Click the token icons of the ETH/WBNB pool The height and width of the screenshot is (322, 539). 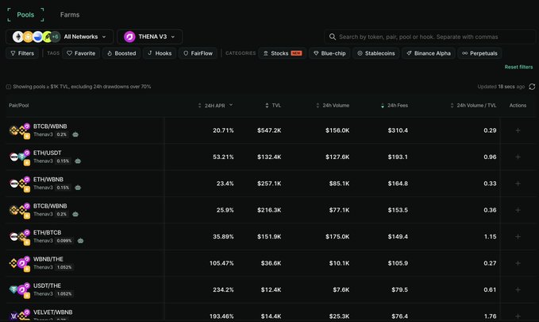[20, 184]
